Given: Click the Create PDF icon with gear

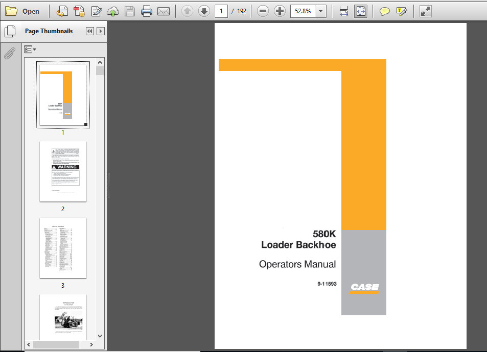Looking at the screenshot, I should point(79,11).
